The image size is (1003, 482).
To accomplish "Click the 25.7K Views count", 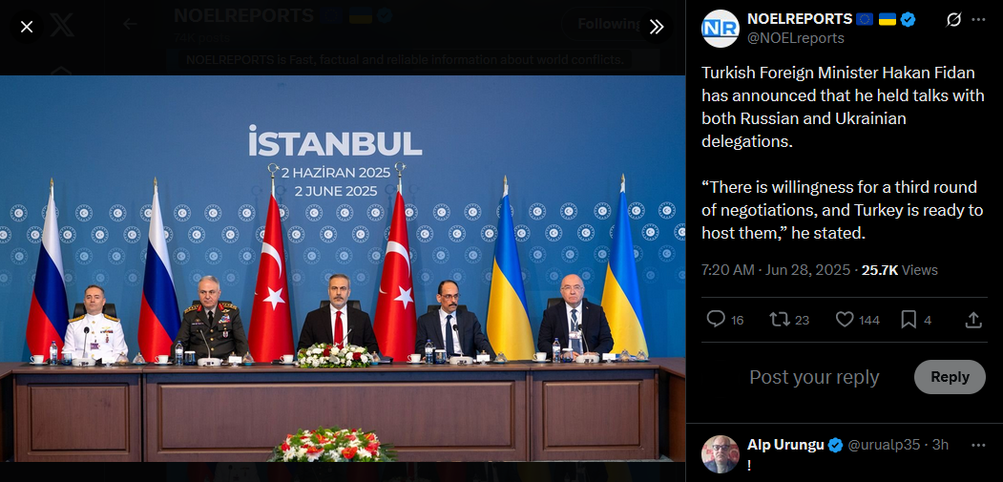I will click(x=899, y=270).
